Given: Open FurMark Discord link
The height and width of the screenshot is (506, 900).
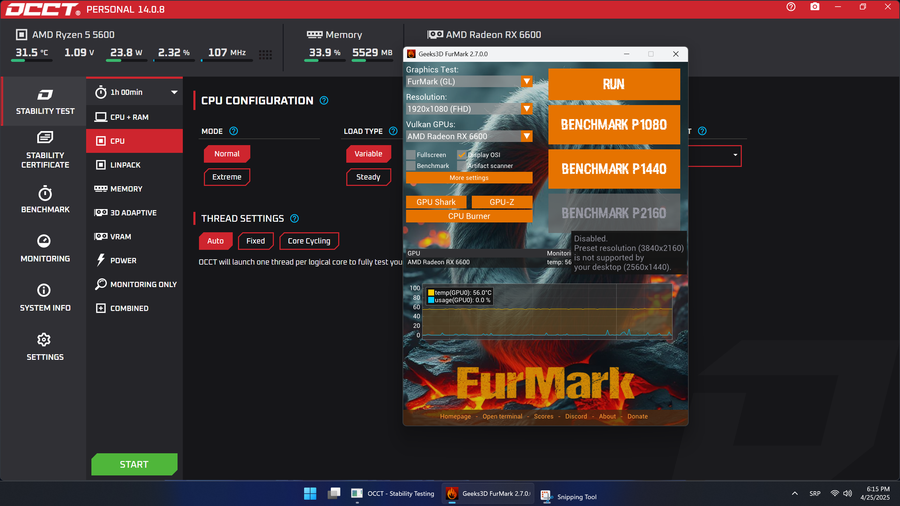Looking at the screenshot, I should (576, 416).
